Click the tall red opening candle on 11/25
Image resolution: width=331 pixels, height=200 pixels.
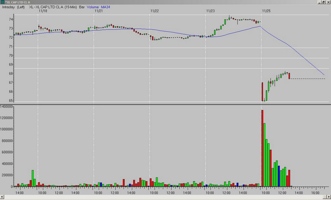pyautogui.click(x=262, y=92)
